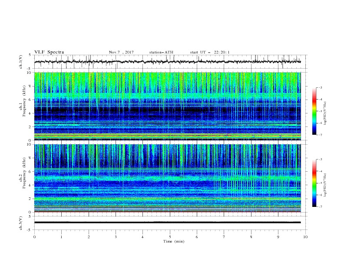Click the '2' tick on the time axis
The height and width of the screenshot is (266, 344).
(89, 237)
